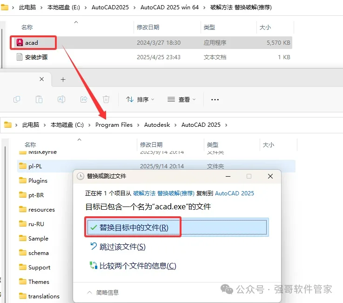Choose 比较两个文件的信息(C) option
The width and height of the screenshot is (343, 303).
(133, 266)
